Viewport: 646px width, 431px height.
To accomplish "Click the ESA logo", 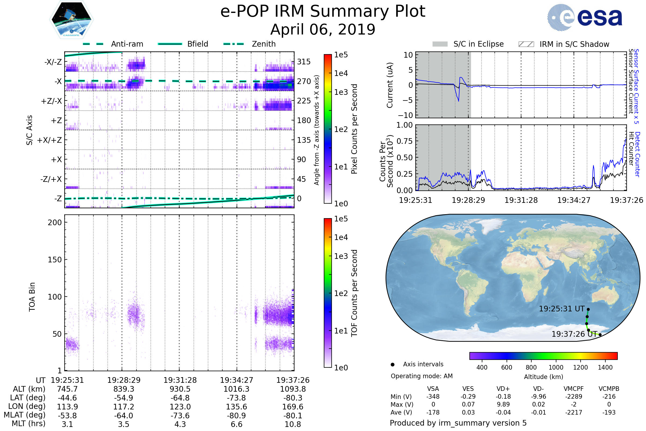I will [x=584, y=18].
